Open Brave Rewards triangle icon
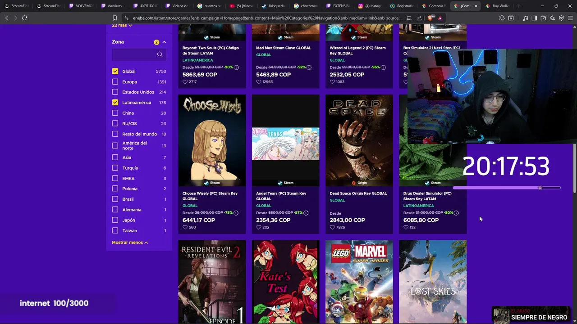 [440, 18]
